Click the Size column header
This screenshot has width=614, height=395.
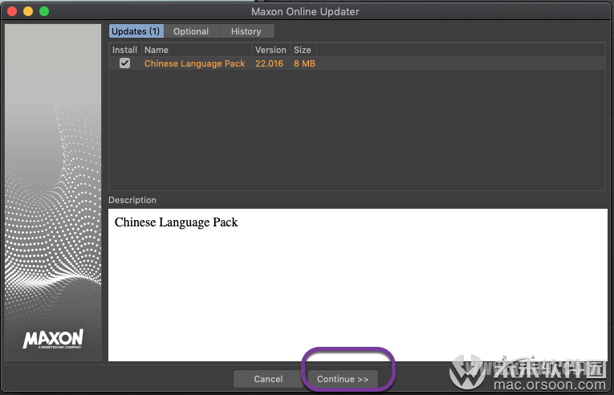[x=303, y=50]
